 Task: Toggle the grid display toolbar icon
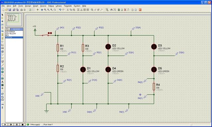tap(33, 10)
